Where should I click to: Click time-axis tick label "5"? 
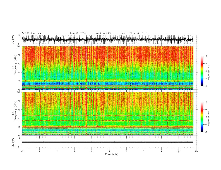pyautogui.click(x=109, y=151)
